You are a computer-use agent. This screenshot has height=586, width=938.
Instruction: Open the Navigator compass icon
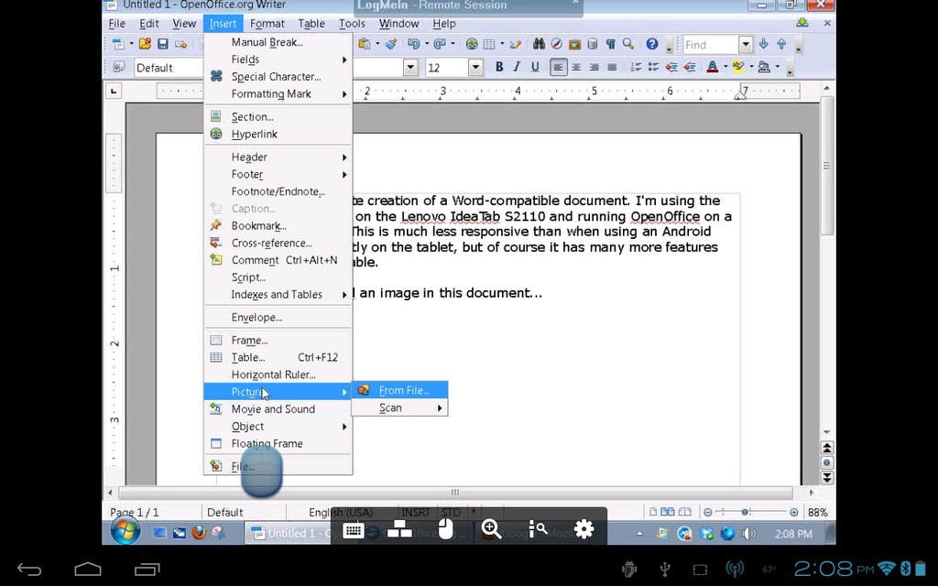point(557,44)
